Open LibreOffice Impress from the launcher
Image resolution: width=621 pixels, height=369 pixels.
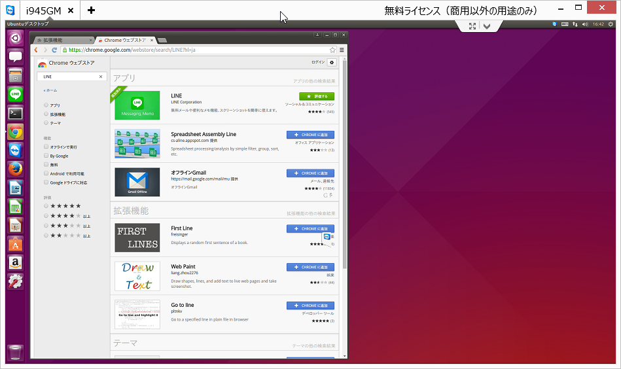pos(16,226)
